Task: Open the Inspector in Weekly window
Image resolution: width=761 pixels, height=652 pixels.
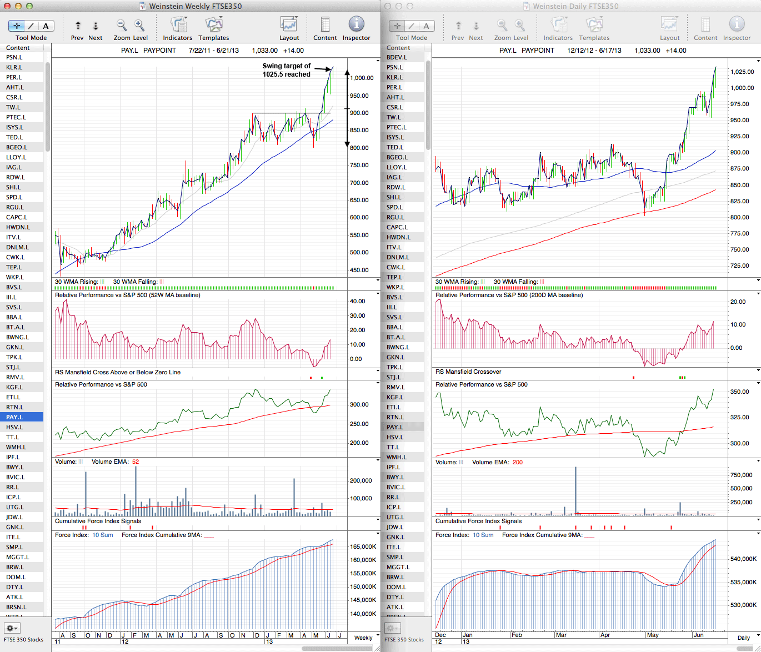Action: pos(356,25)
